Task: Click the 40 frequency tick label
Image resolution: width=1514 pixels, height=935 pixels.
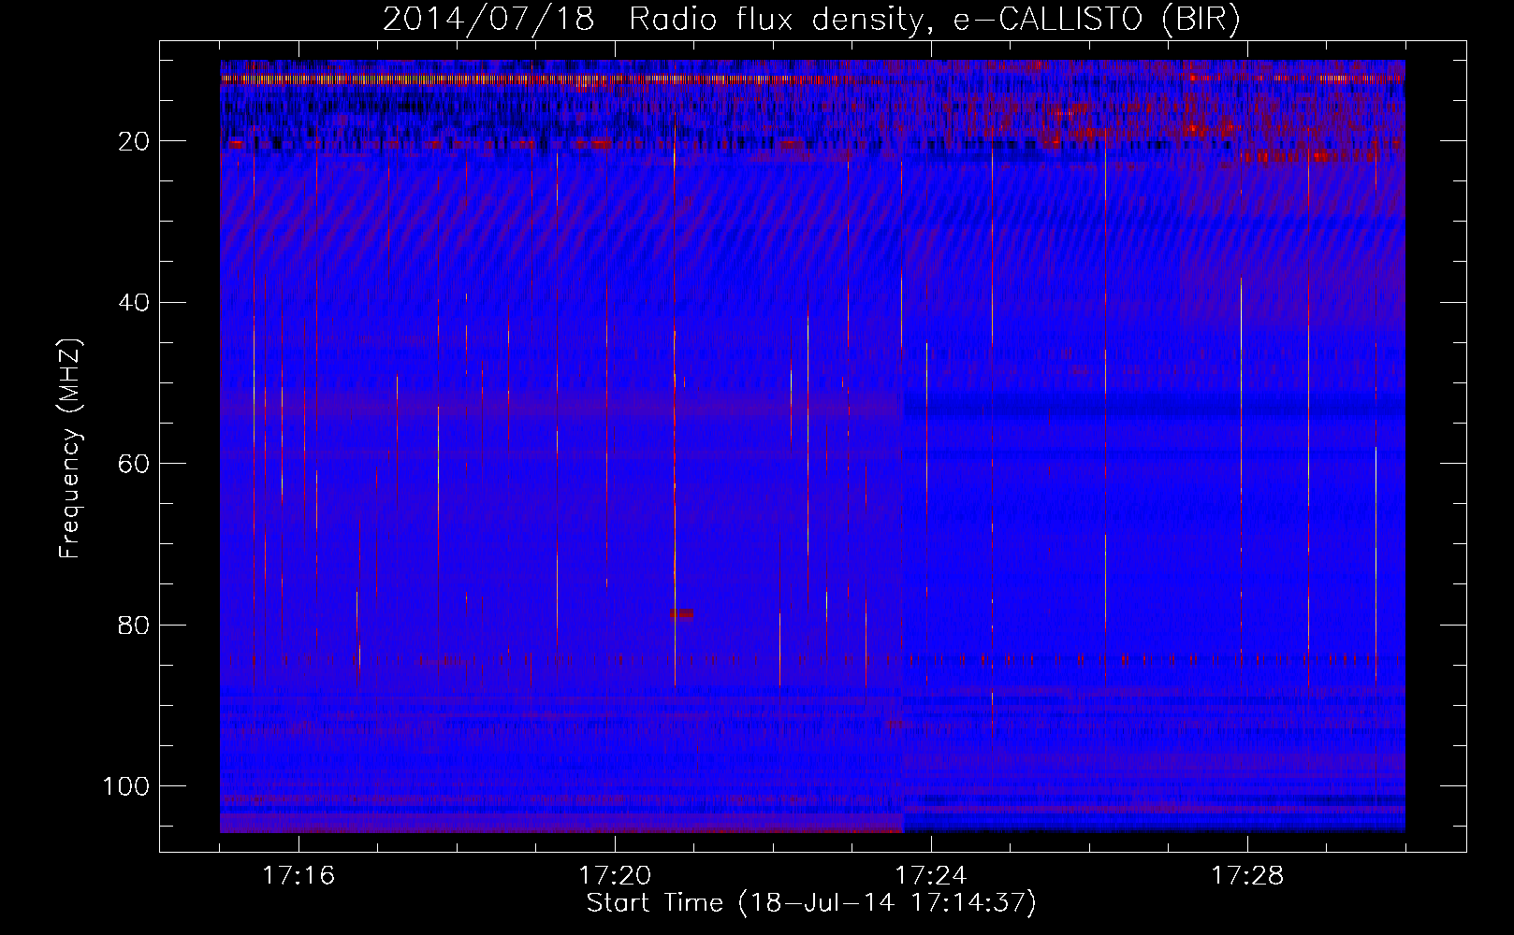Action: pos(135,303)
